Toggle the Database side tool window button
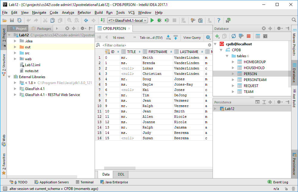The image size is (298, 192). (x=294, y=73)
